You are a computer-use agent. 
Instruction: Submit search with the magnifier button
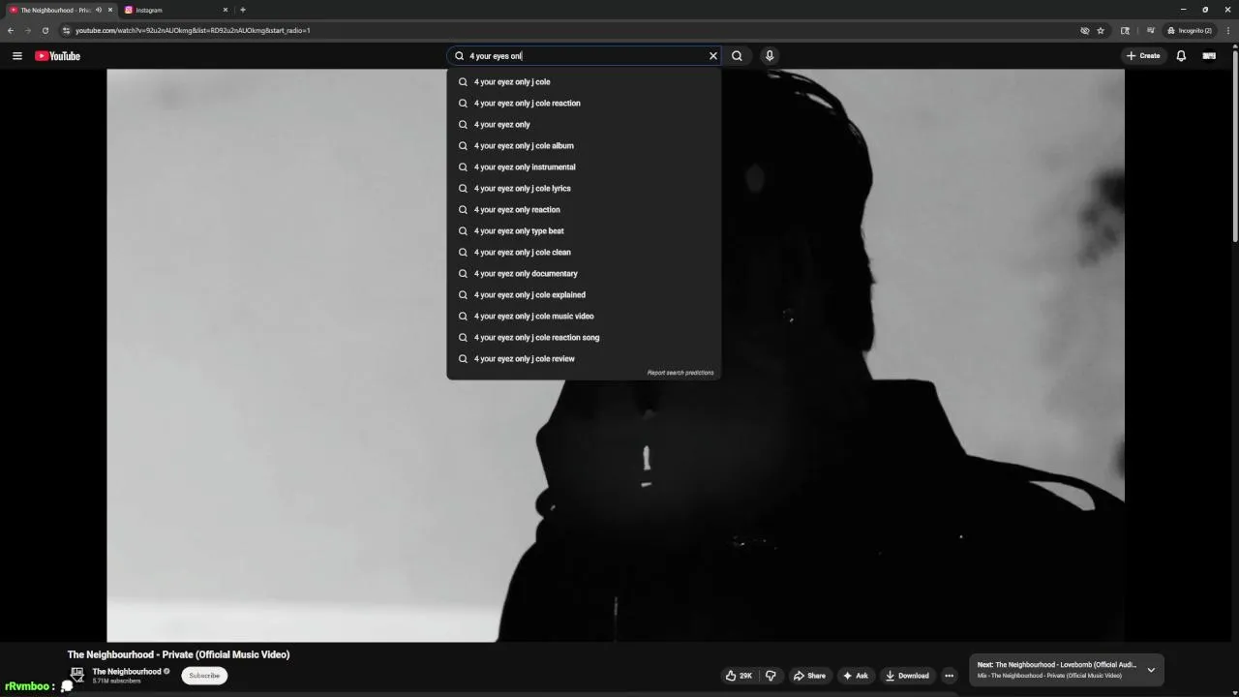[737, 56]
